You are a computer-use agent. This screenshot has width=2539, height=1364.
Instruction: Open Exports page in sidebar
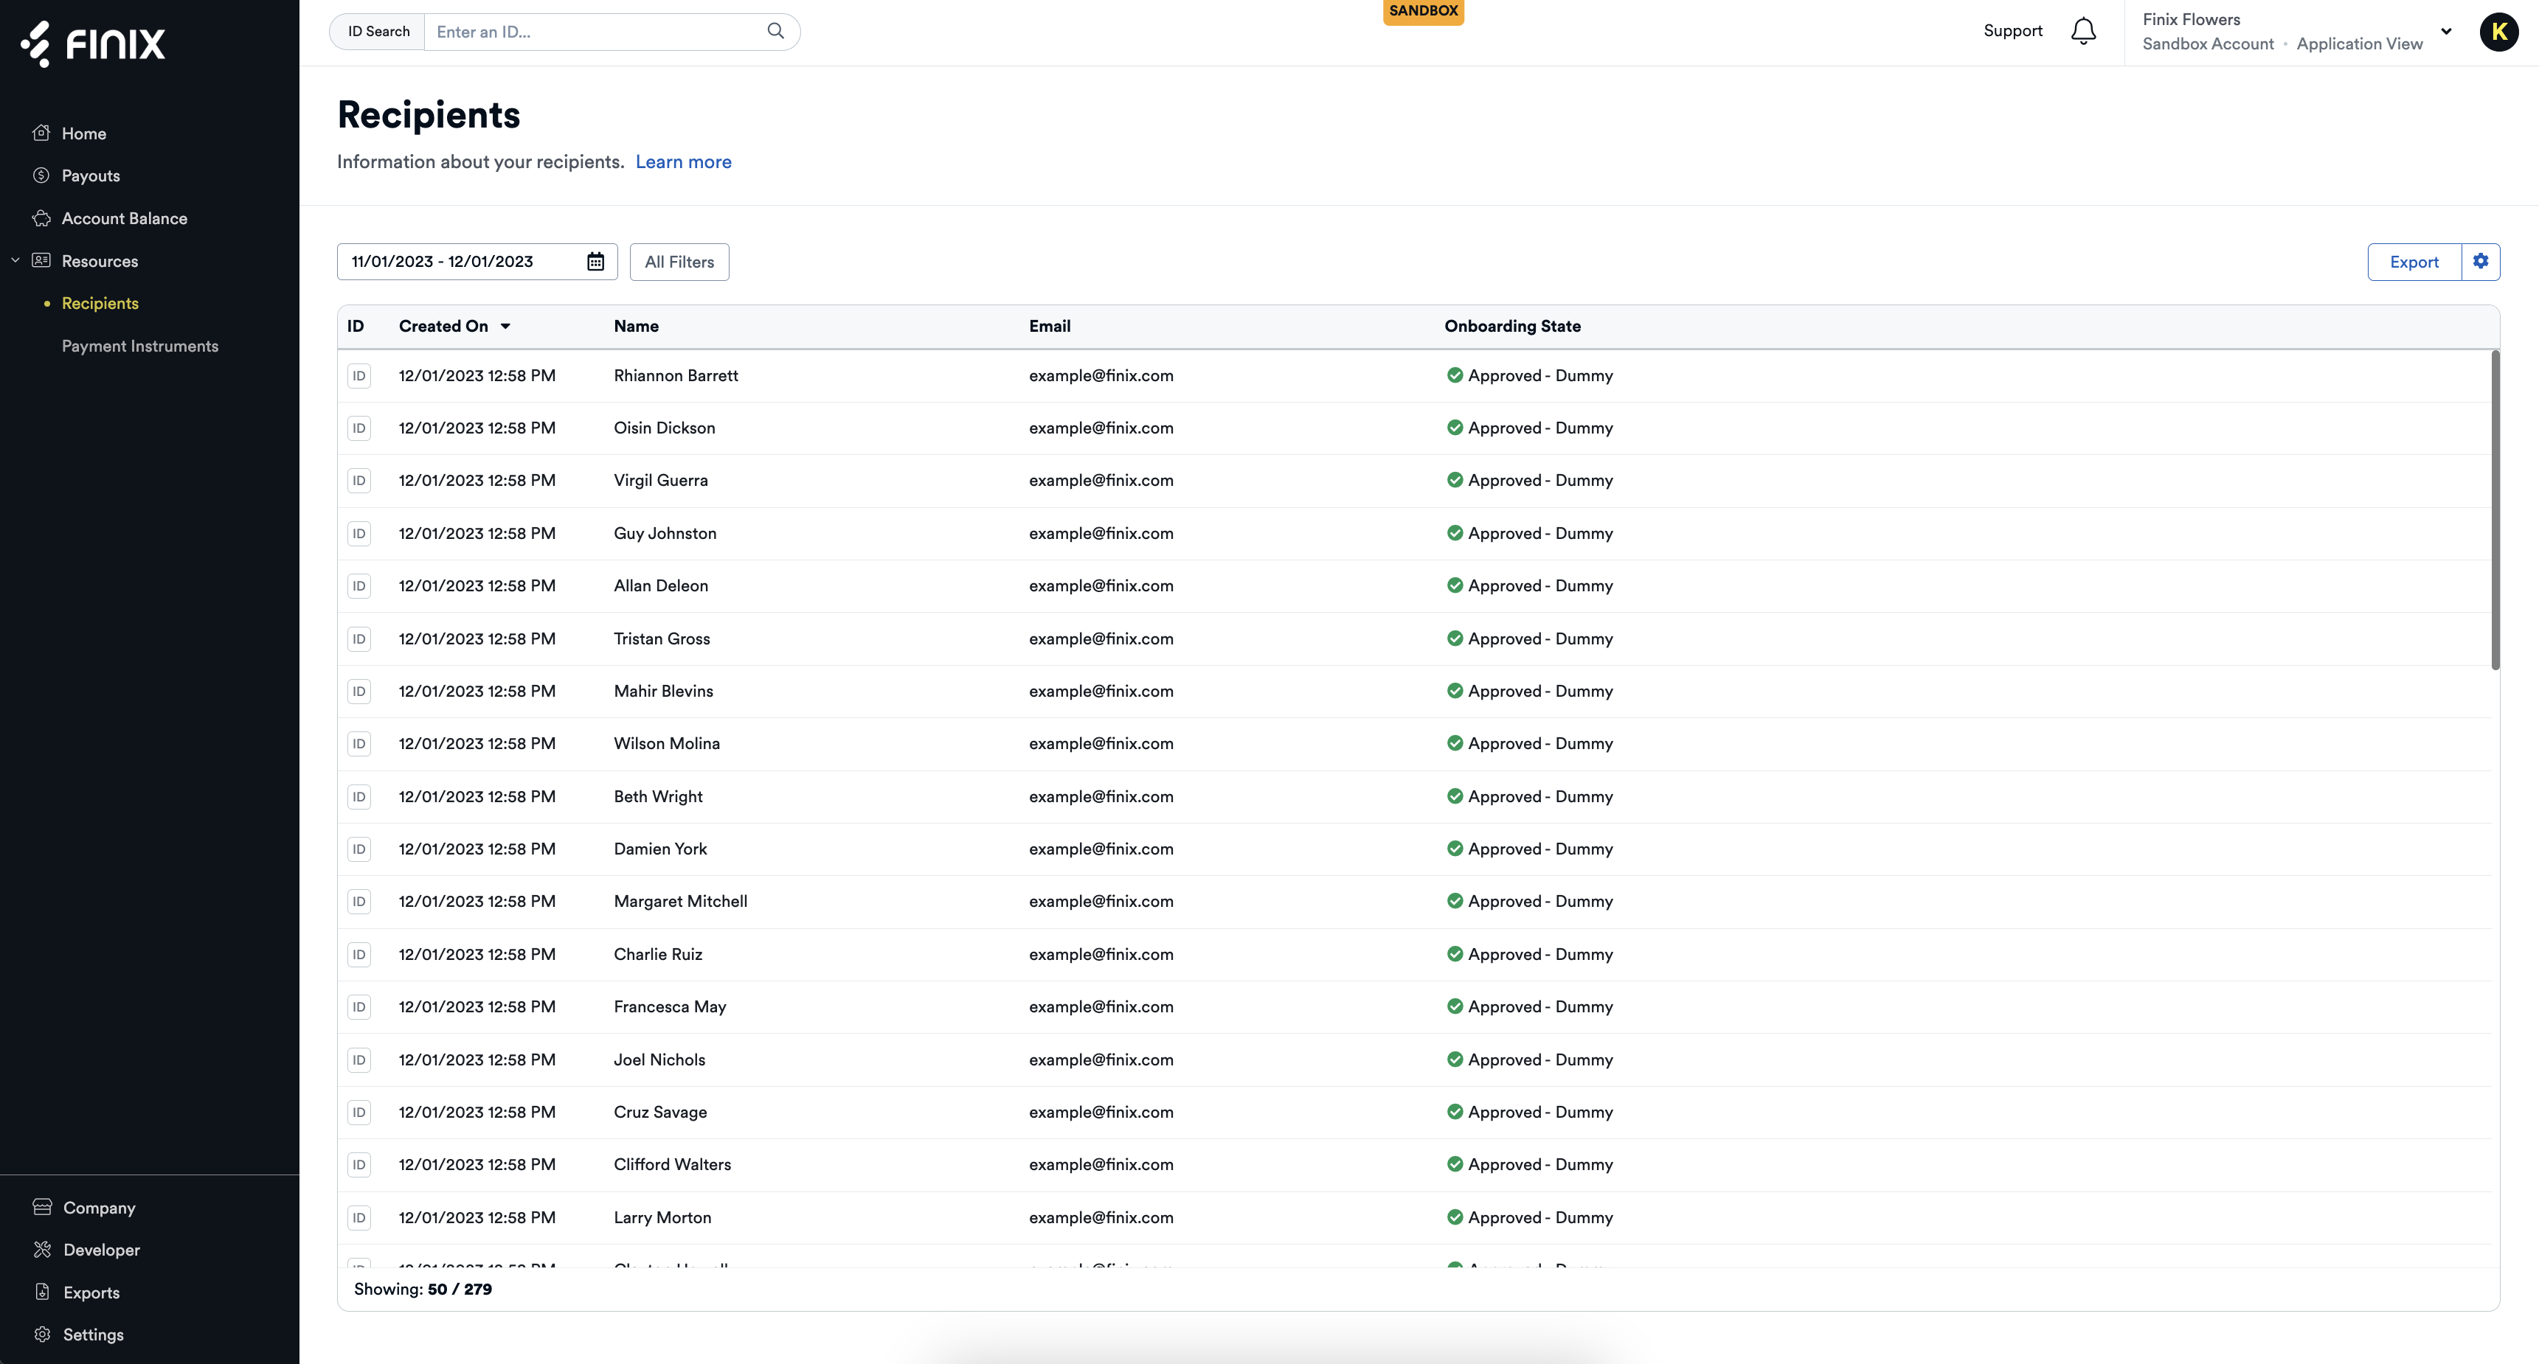click(x=91, y=1292)
